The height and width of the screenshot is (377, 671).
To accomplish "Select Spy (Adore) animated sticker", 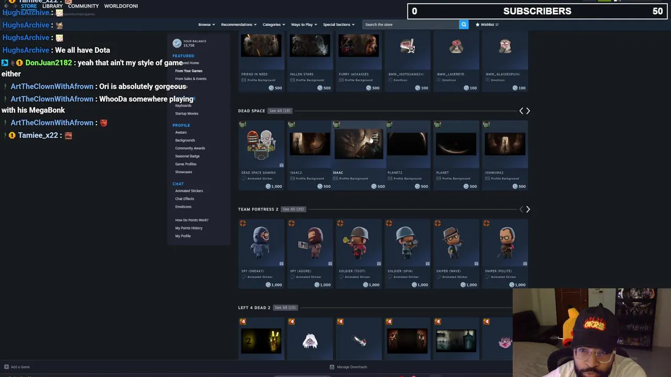I will tap(310, 253).
